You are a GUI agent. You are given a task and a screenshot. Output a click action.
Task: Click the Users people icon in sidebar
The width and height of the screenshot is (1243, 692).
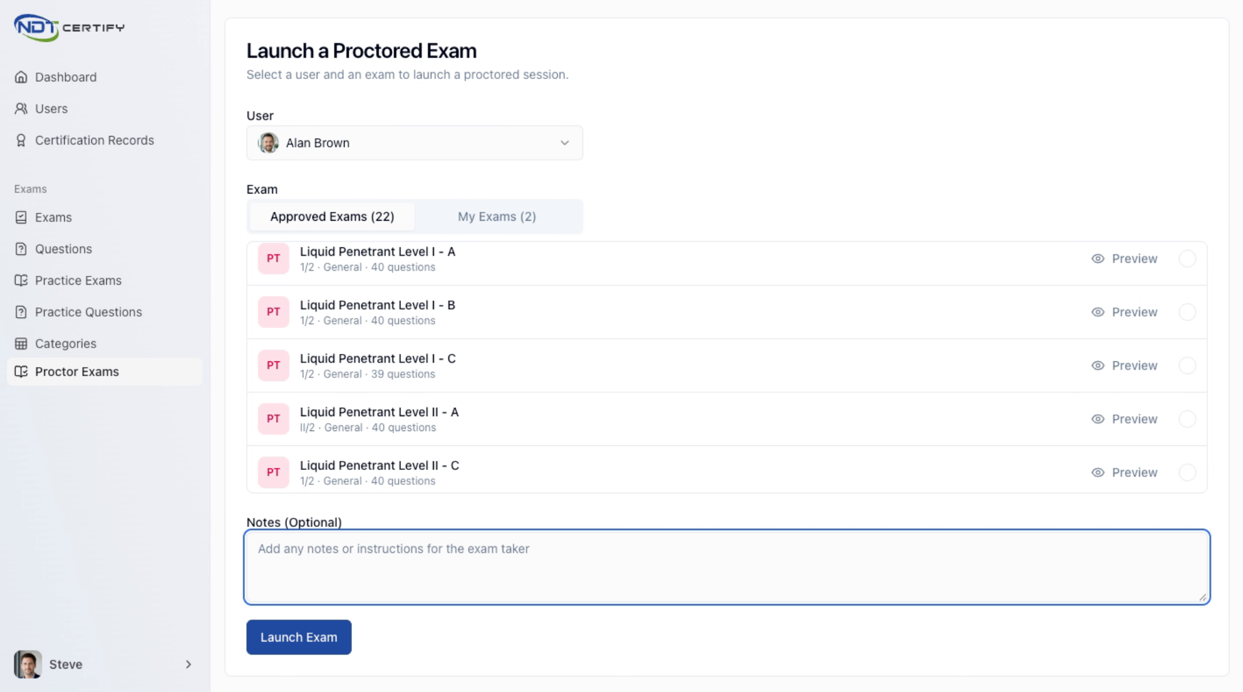[21, 109]
